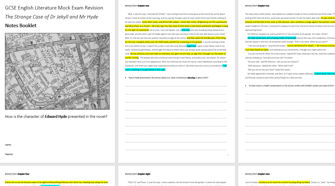Click bullet question 'How is Hyde presented in the extract above'
The height and width of the screenshot is (186, 335).
[168, 78]
